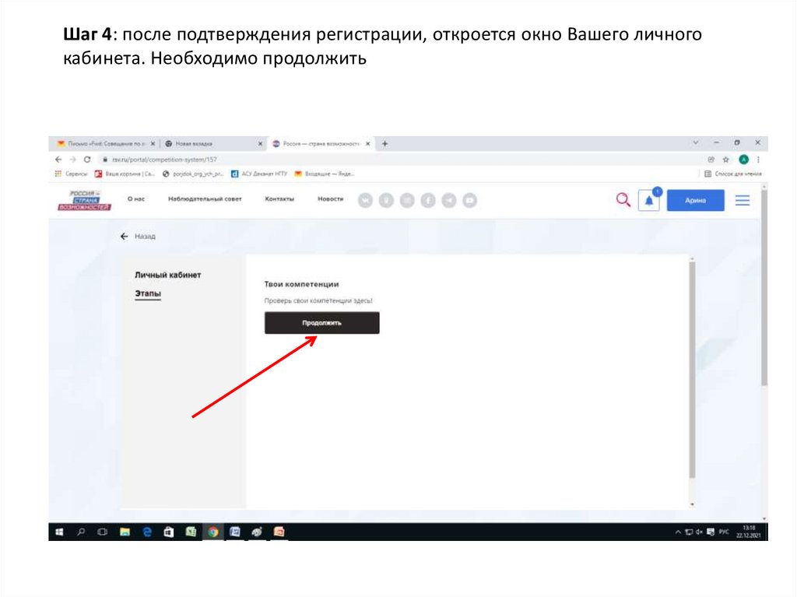Open Список для чтения reading list
Screen dimensions: 797x597
pyautogui.click(x=733, y=174)
